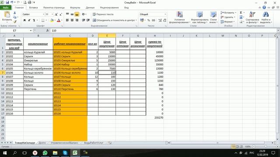Open the Файл tab
Viewport: 280px width, 157px height.
tap(6, 7)
